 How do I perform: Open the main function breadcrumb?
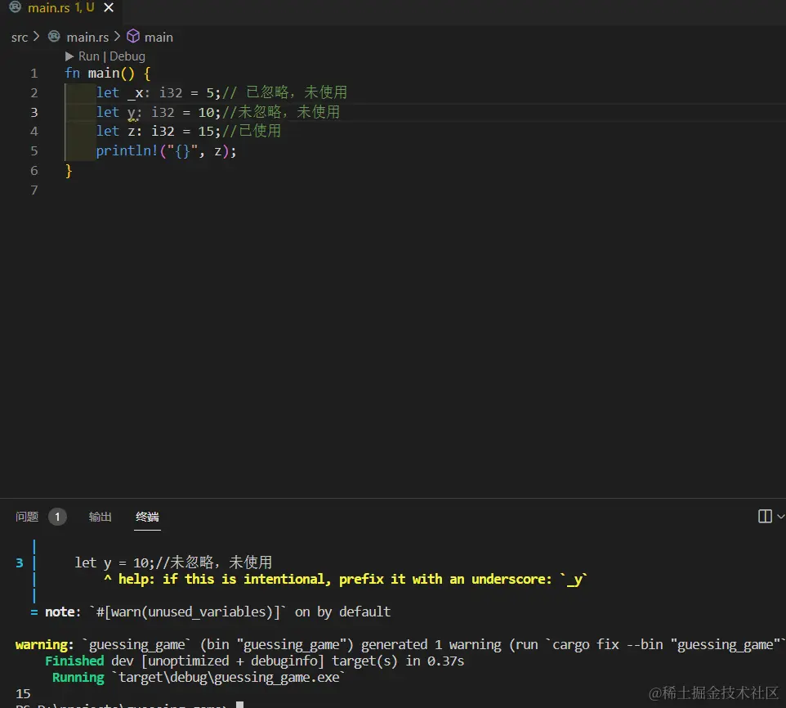coord(159,37)
